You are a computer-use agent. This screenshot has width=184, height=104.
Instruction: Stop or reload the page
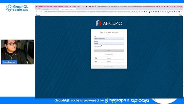point(41,12)
